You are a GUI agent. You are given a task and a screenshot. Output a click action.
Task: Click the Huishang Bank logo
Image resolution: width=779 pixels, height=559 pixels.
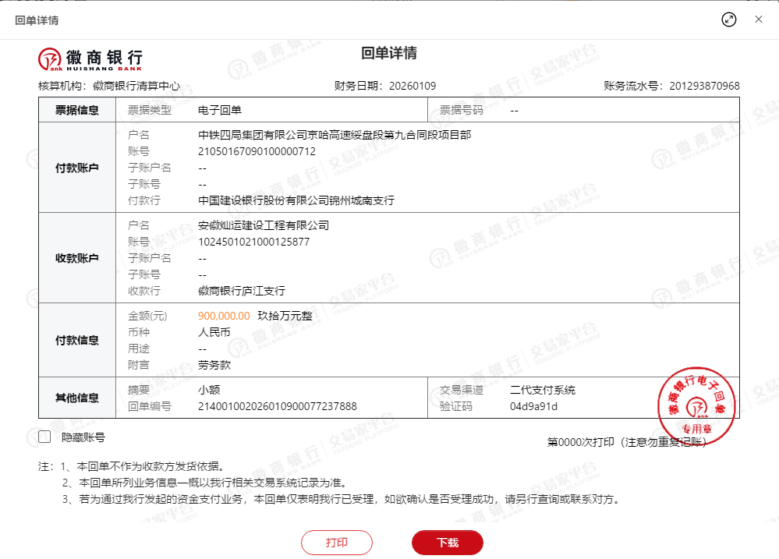[90, 58]
